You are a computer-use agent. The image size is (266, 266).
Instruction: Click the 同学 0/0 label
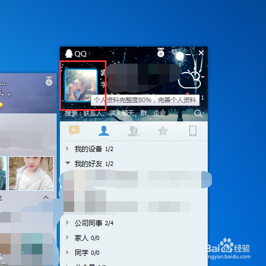pos(87,253)
